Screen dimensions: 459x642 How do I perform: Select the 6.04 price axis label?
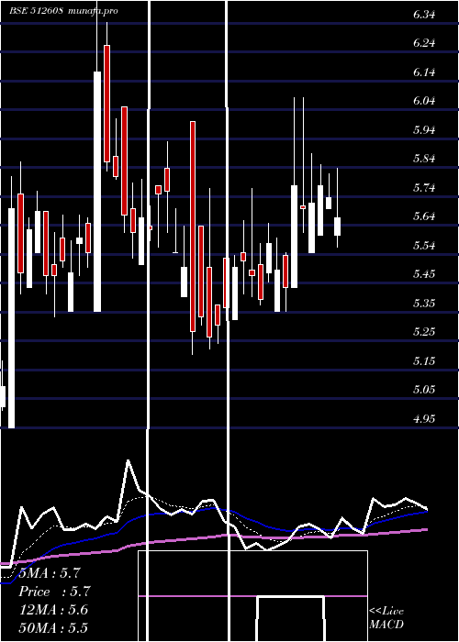pos(424,101)
